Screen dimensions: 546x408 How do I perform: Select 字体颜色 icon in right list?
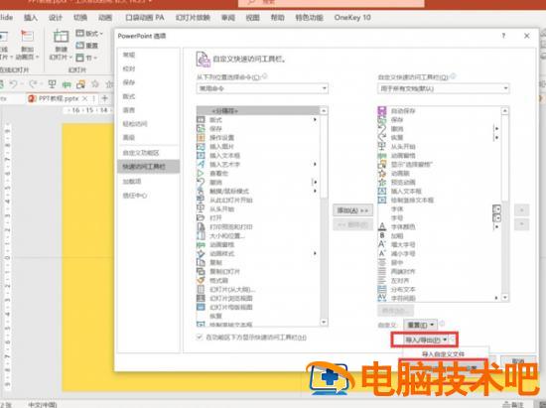click(x=382, y=226)
